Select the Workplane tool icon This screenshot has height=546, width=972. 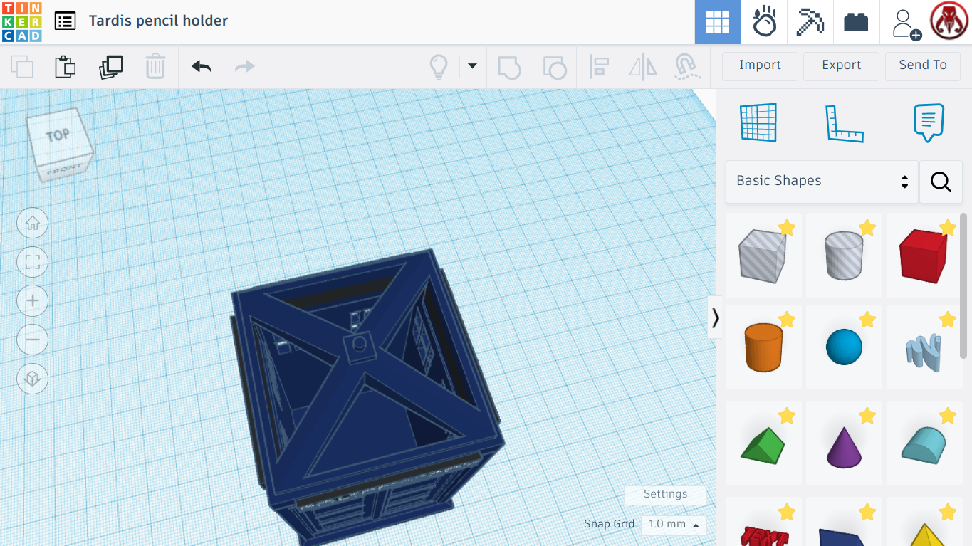click(x=758, y=122)
